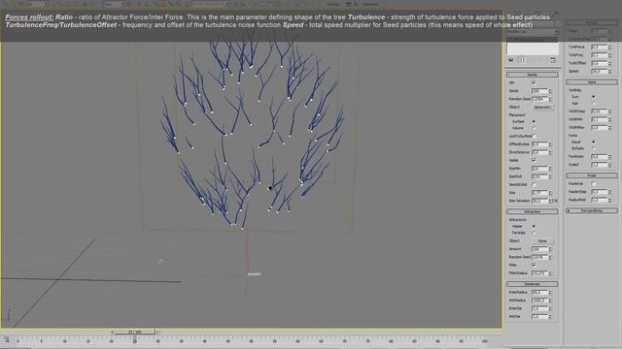Click the time slider's left arrow

(x=113, y=332)
